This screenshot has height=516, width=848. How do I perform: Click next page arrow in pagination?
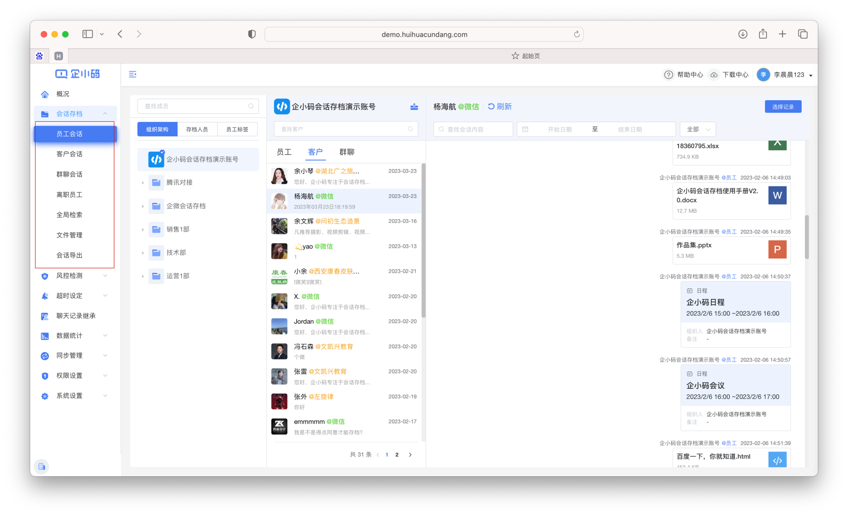point(410,455)
